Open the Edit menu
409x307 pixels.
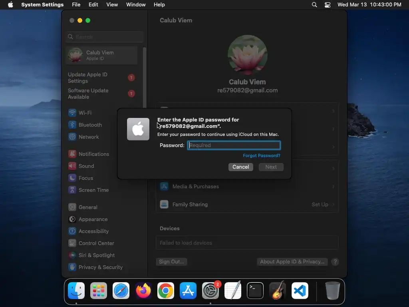93,5
